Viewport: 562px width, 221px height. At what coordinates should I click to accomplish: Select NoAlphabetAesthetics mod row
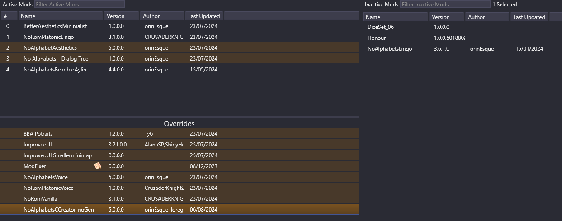point(180,48)
